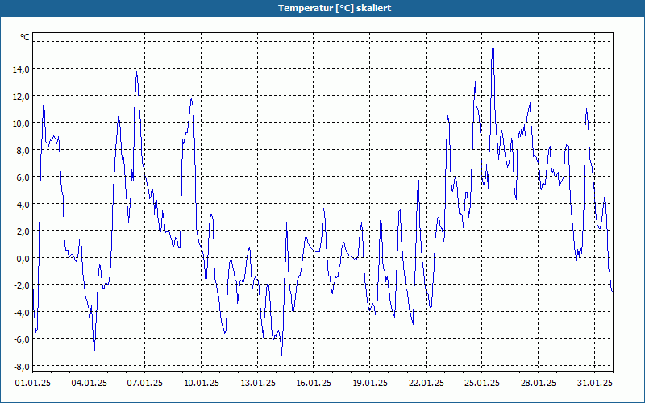Click the 22.01.25 date label
Image resolution: width=645 pixels, height=403 pixels.
(427, 383)
